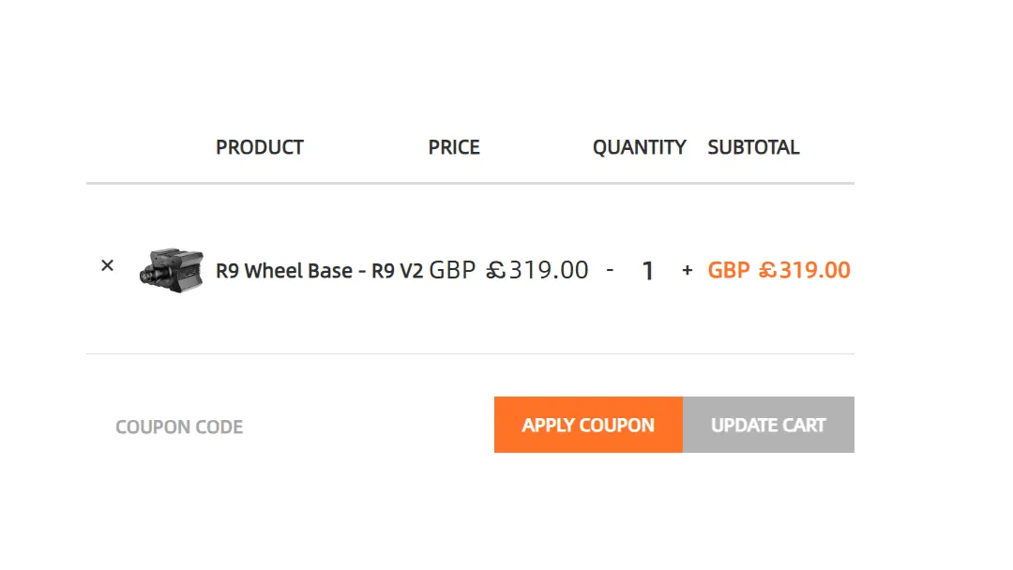Click the Apply Coupon button
Image resolution: width=1013 pixels, height=570 pixels.
(588, 425)
